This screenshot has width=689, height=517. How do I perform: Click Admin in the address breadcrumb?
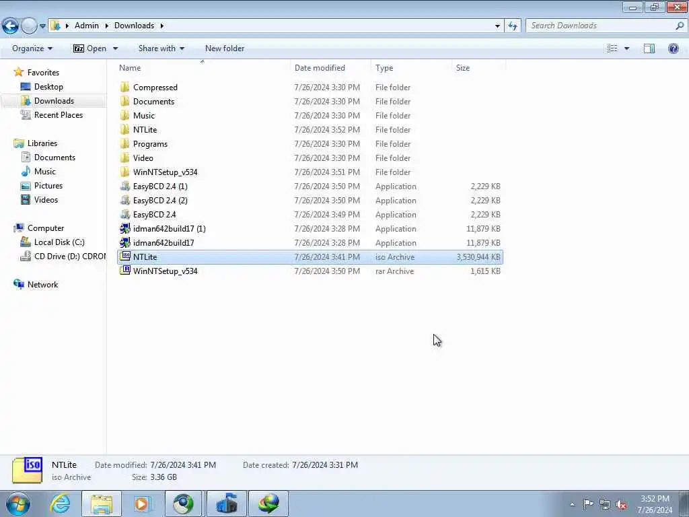(87, 26)
